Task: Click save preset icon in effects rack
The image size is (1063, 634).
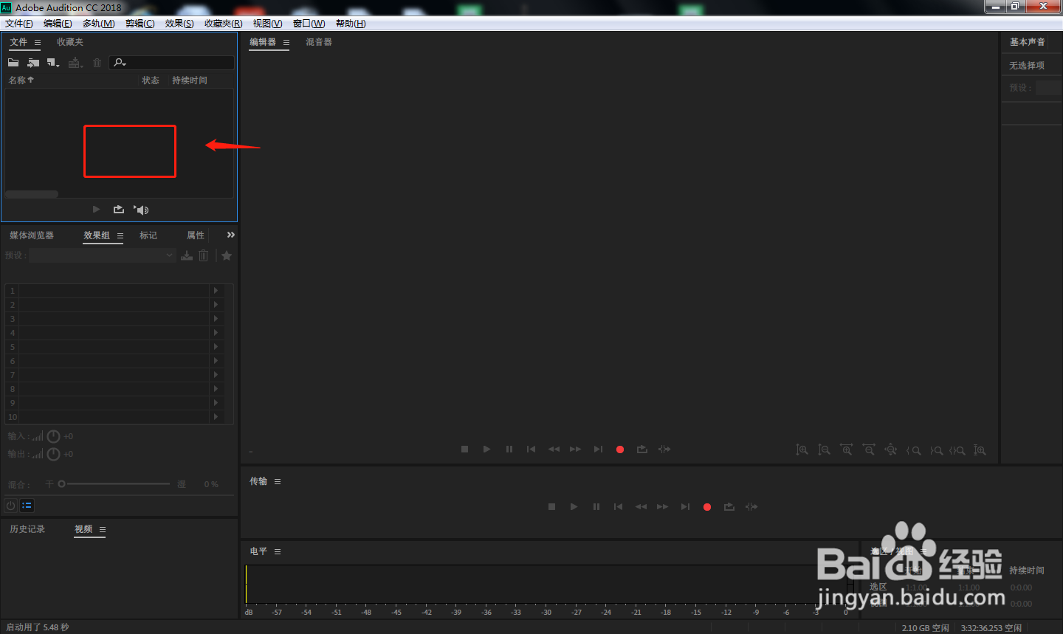Action: [x=187, y=255]
